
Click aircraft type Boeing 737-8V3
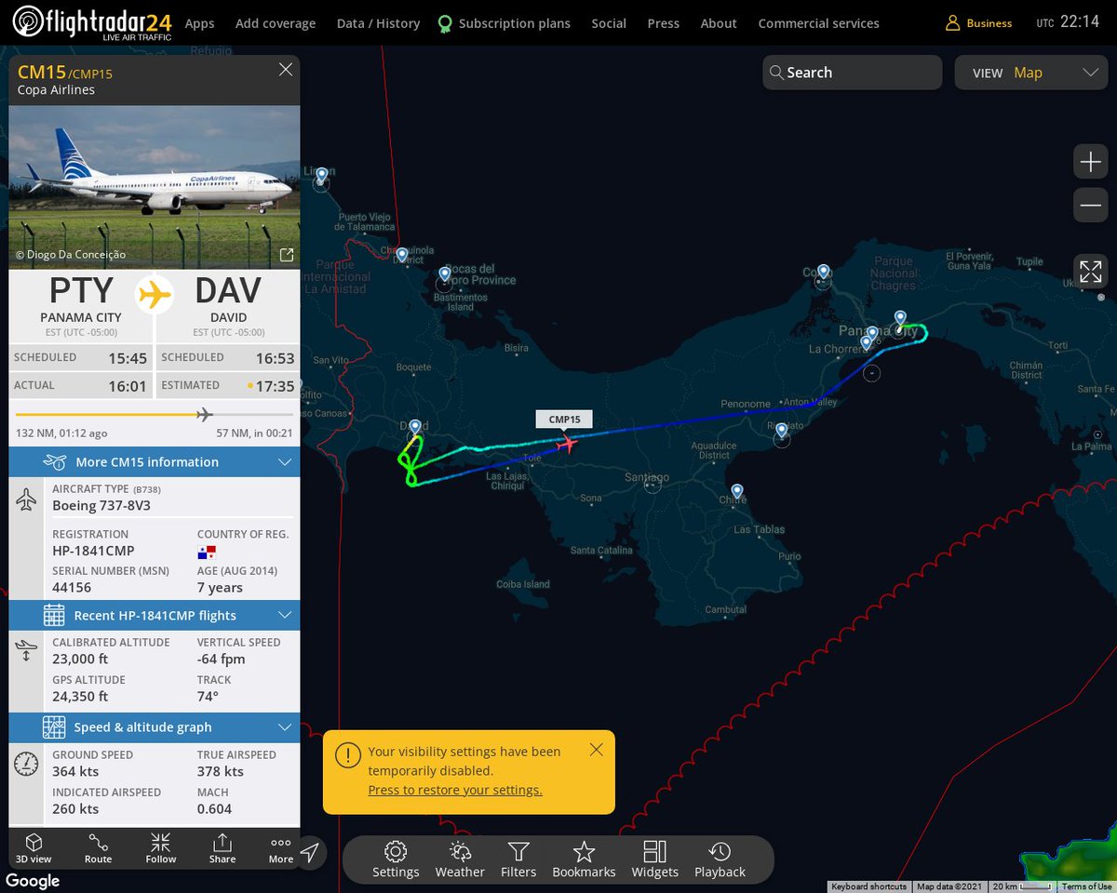[101, 505]
